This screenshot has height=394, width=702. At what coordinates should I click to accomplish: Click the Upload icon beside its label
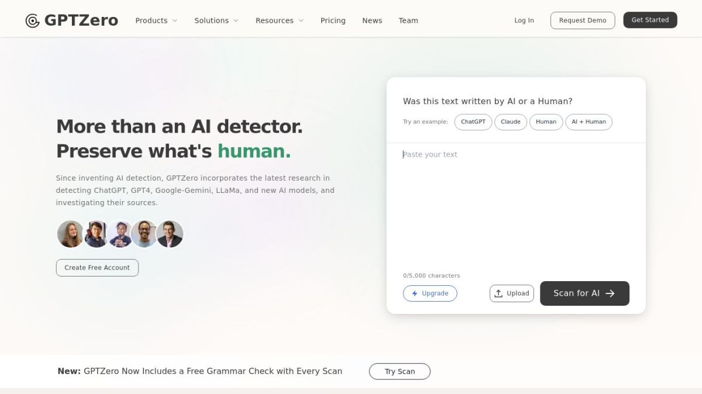499,293
